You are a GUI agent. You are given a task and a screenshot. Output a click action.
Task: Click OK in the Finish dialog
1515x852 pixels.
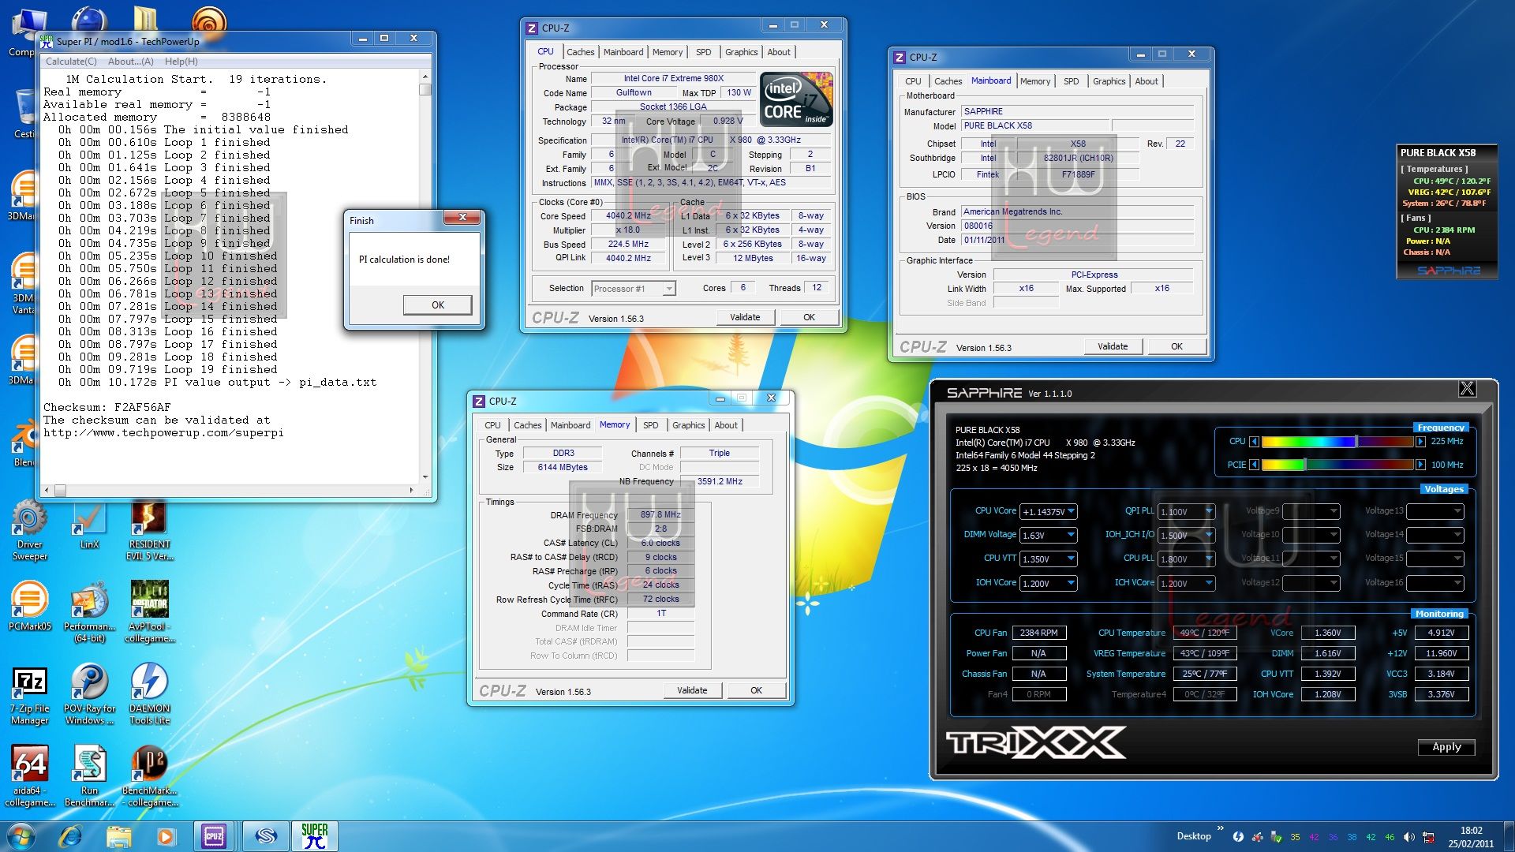[x=437, y=305]
